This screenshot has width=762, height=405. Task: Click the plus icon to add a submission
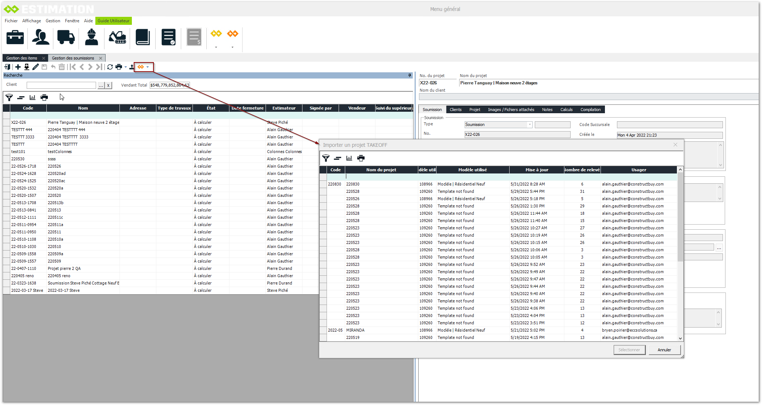tap(18, 67)
